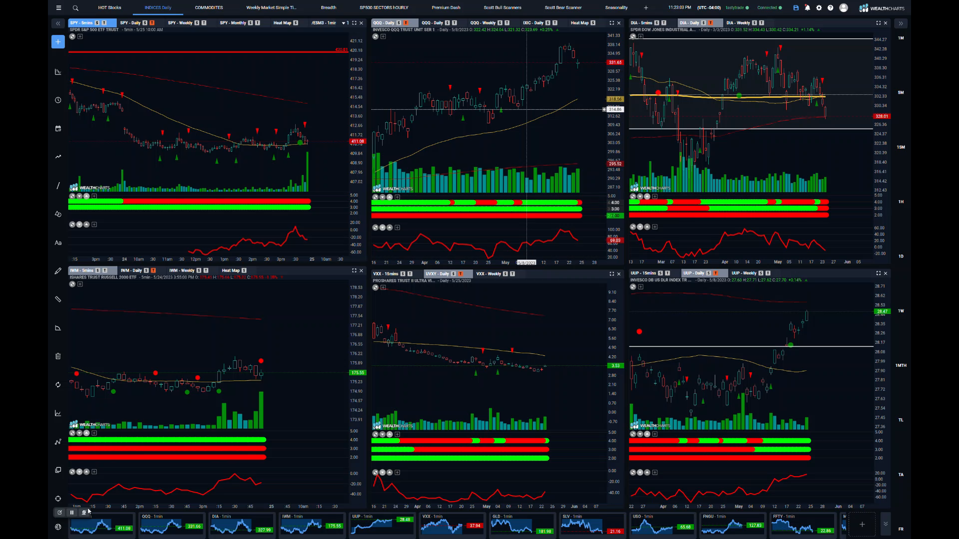Open the copy layout icon in sidebar
Viewport: 959px width, 539px height.
pos(58,470)
